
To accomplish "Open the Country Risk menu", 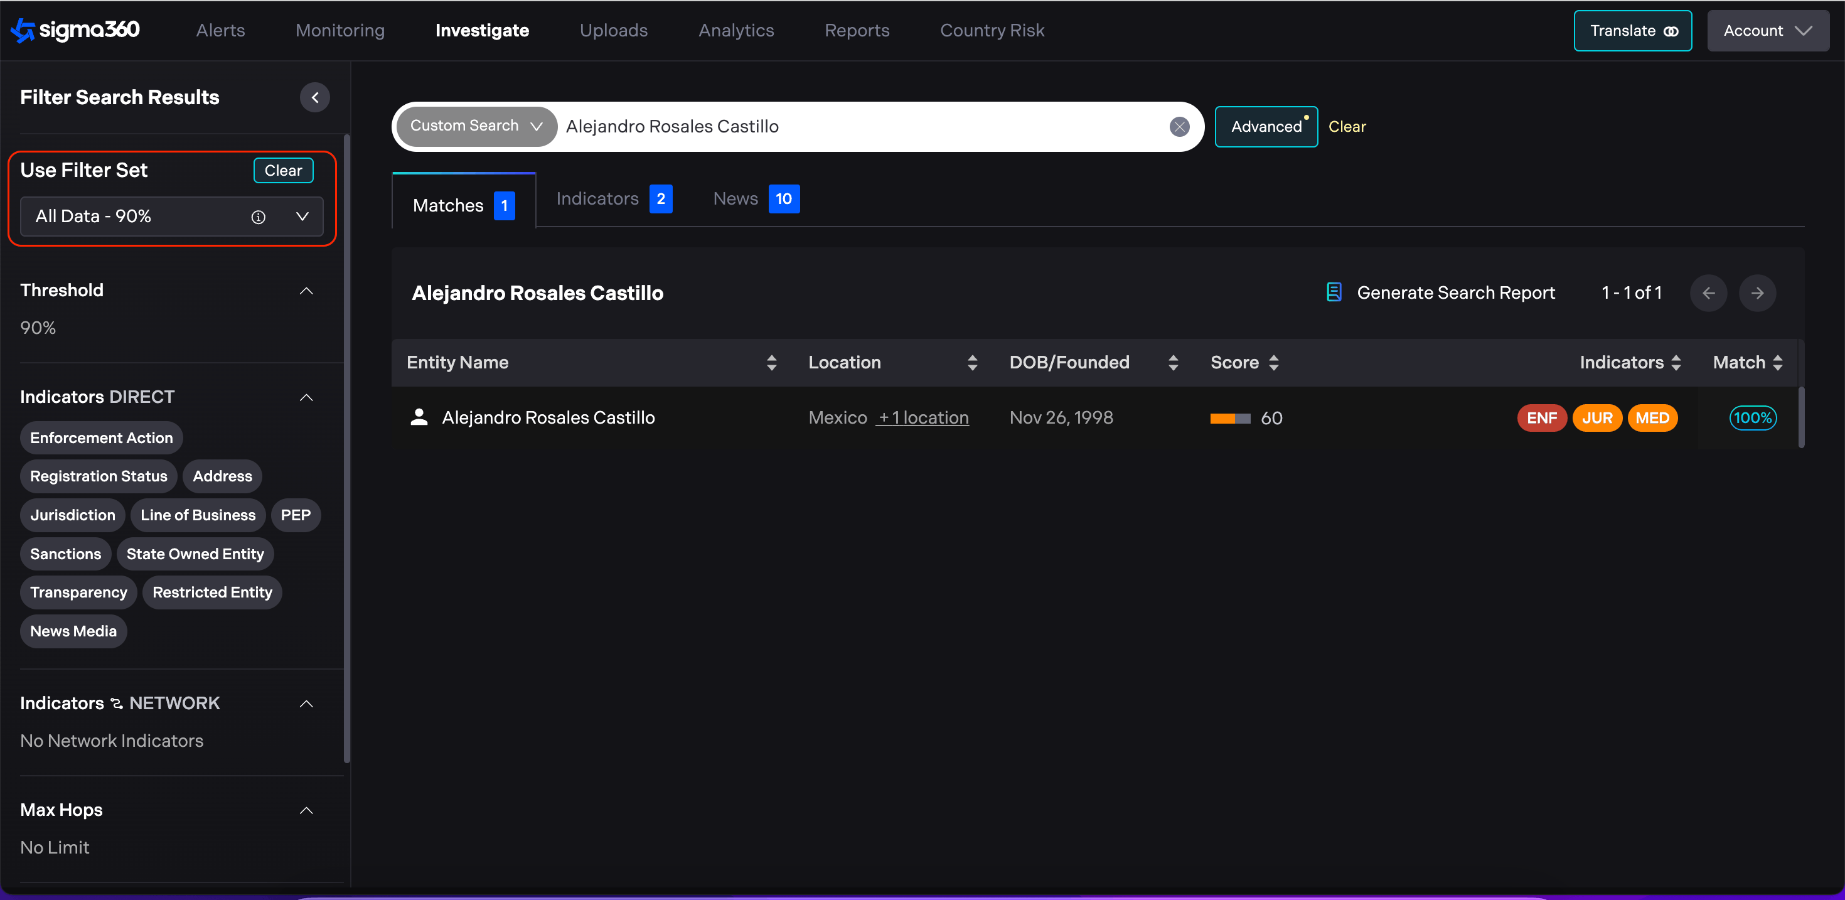I will (x=992, y=30).
